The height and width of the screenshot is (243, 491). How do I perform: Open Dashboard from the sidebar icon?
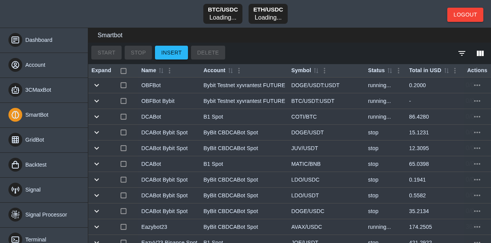(x=15, y=40)
